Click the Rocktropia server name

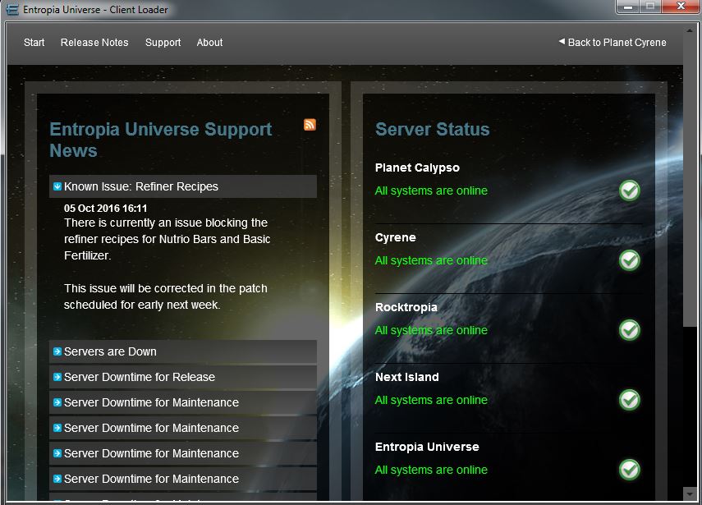(406, 307)
